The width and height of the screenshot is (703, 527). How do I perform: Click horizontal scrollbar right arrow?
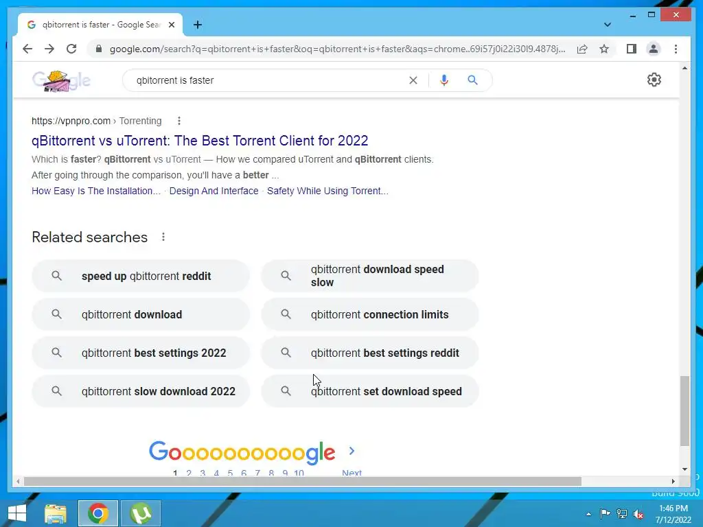click(673, 481)
